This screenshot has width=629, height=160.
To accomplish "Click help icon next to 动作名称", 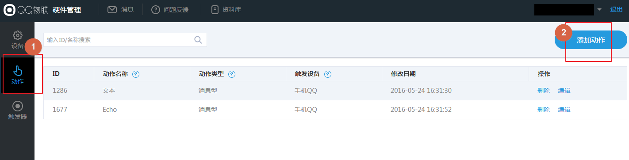I will pyautogui.click(x=136, y=74).
